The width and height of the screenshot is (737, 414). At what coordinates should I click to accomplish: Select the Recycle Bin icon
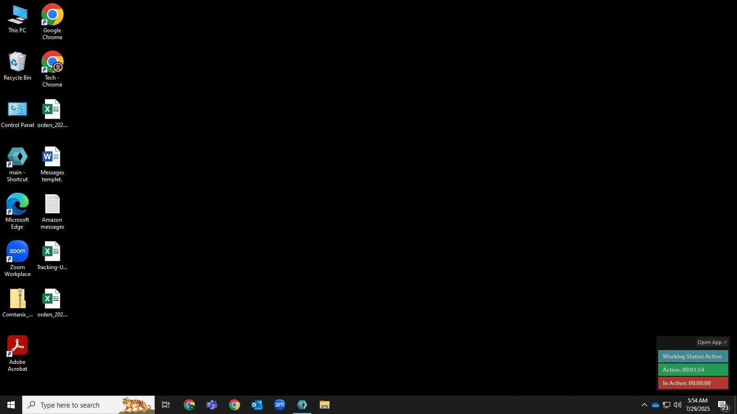[x=18, y=66]
